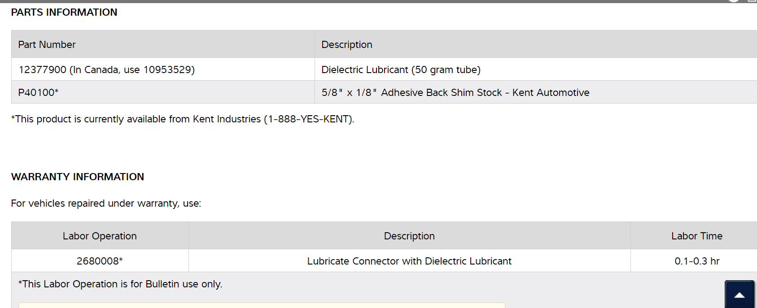This screenshot has width=757, height=308.
Task: Click the Labor Operation column header
Action: click(x=100, y=236)
